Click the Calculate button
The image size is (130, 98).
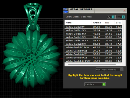point(95,84)
